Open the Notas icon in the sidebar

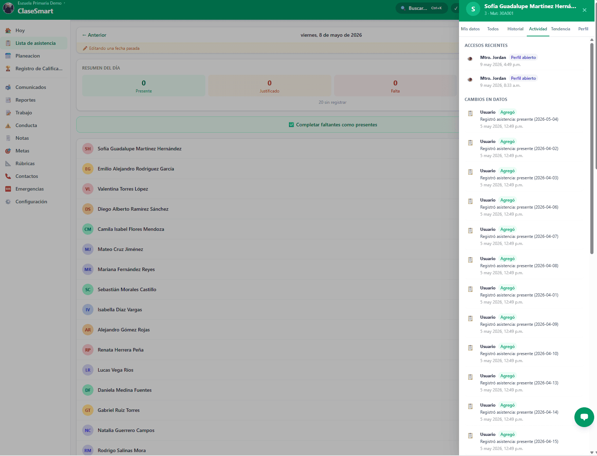click(8, 138)
